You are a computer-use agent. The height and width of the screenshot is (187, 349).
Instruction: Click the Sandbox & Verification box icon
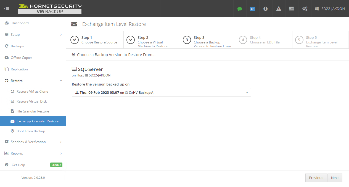pos(7,142)
